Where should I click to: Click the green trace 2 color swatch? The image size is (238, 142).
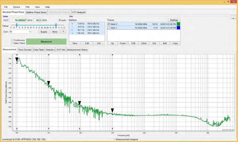coord(179,24)
